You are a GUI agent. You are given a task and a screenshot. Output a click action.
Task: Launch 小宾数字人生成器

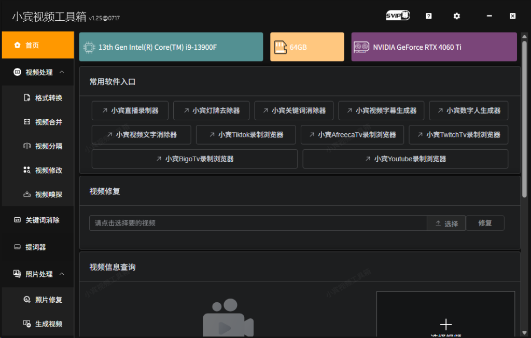coord(469,110)
